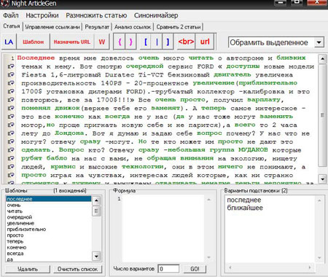Click the article editor's scrollbar thumb
Viewport: 328px width, 277px height.
point(322,115)
